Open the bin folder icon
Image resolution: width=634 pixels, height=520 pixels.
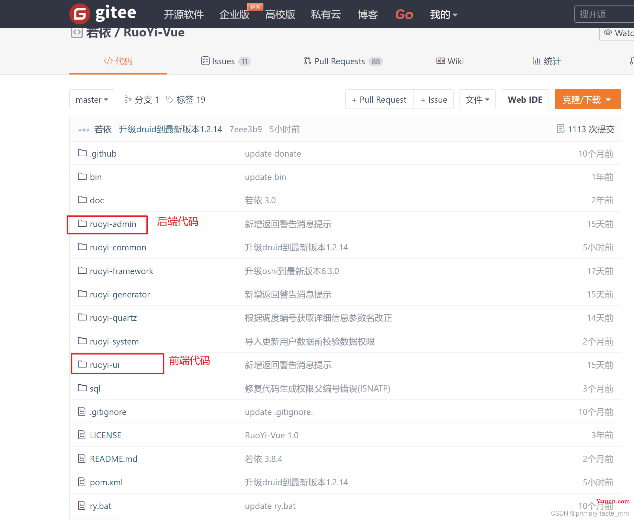point(82,176)
